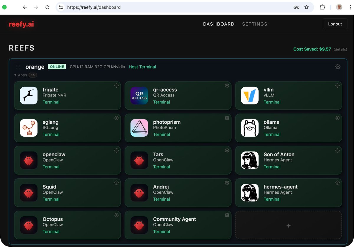This screenshot has height=247, width=354.
Task: Open Terminal for openclaw
Action: (x=51, y=167)
